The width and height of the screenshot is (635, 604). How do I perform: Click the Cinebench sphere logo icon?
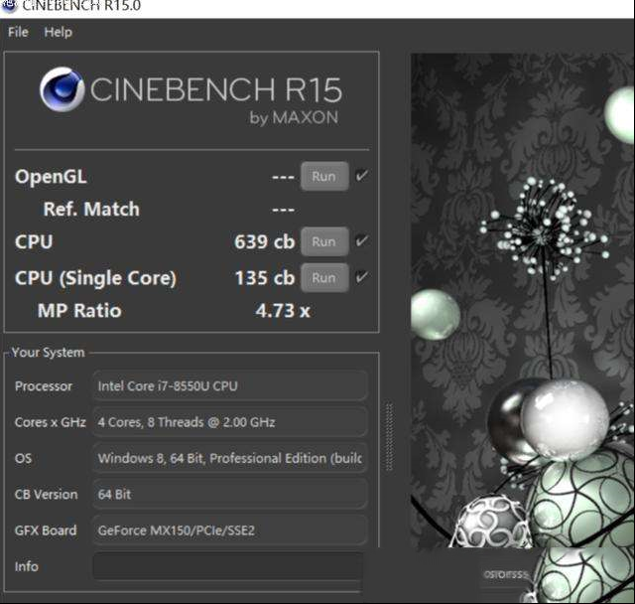click(x=62, y=89)
